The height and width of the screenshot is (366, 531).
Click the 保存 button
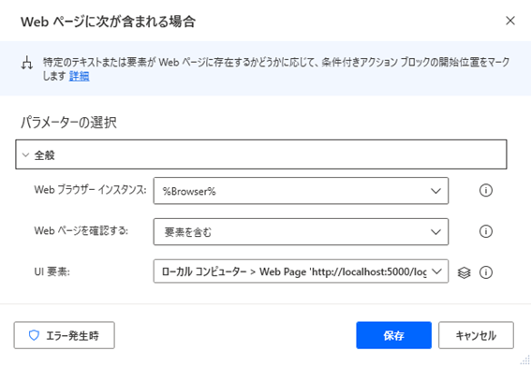click(x=394, y=335)
